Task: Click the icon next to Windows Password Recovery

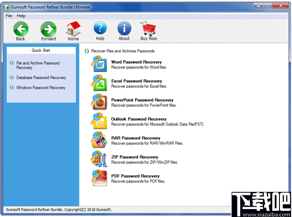Action: [x=12, y=87]
